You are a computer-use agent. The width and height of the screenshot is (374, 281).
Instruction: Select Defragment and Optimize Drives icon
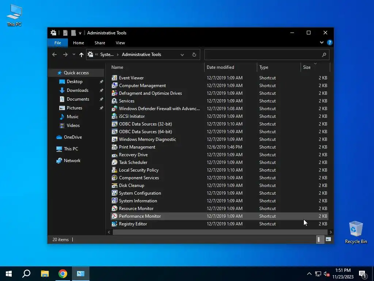(x=114, y=93)
